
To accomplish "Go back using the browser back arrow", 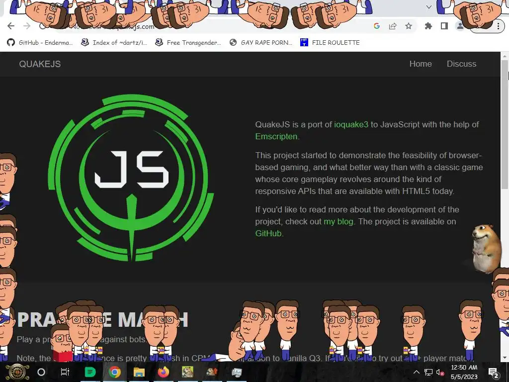I will pyautogui.click(x=11, y=26).
